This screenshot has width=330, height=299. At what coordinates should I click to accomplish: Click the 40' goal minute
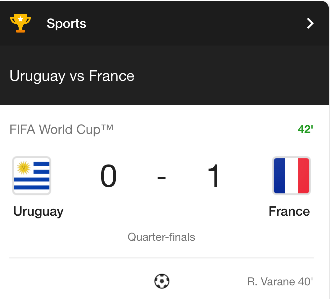305,282
